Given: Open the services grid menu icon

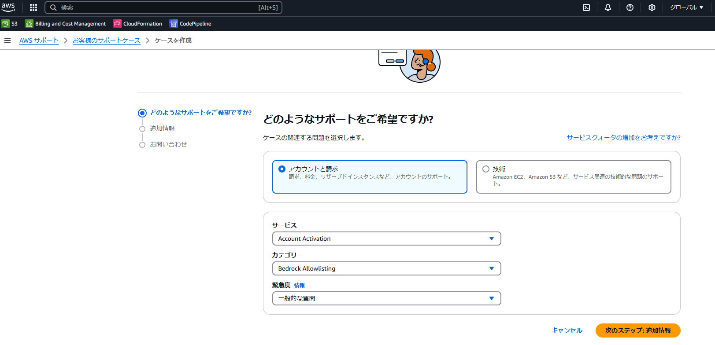Looking at the screenshot, I should point(33,7).
